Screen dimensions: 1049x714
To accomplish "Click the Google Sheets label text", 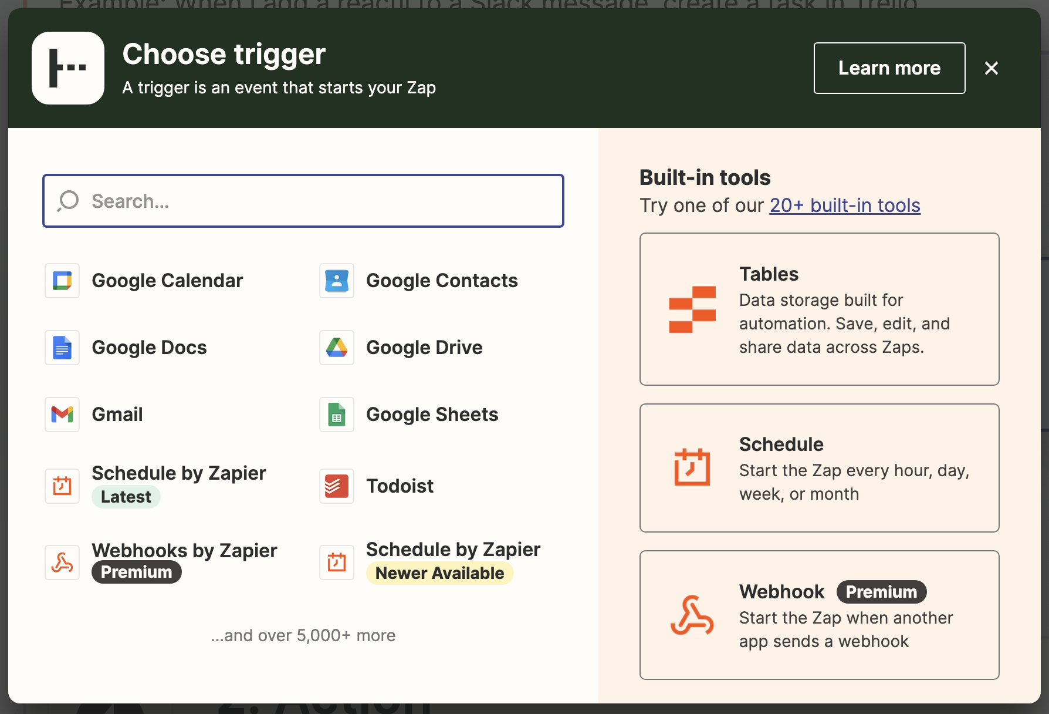I will tap(432, 415).
